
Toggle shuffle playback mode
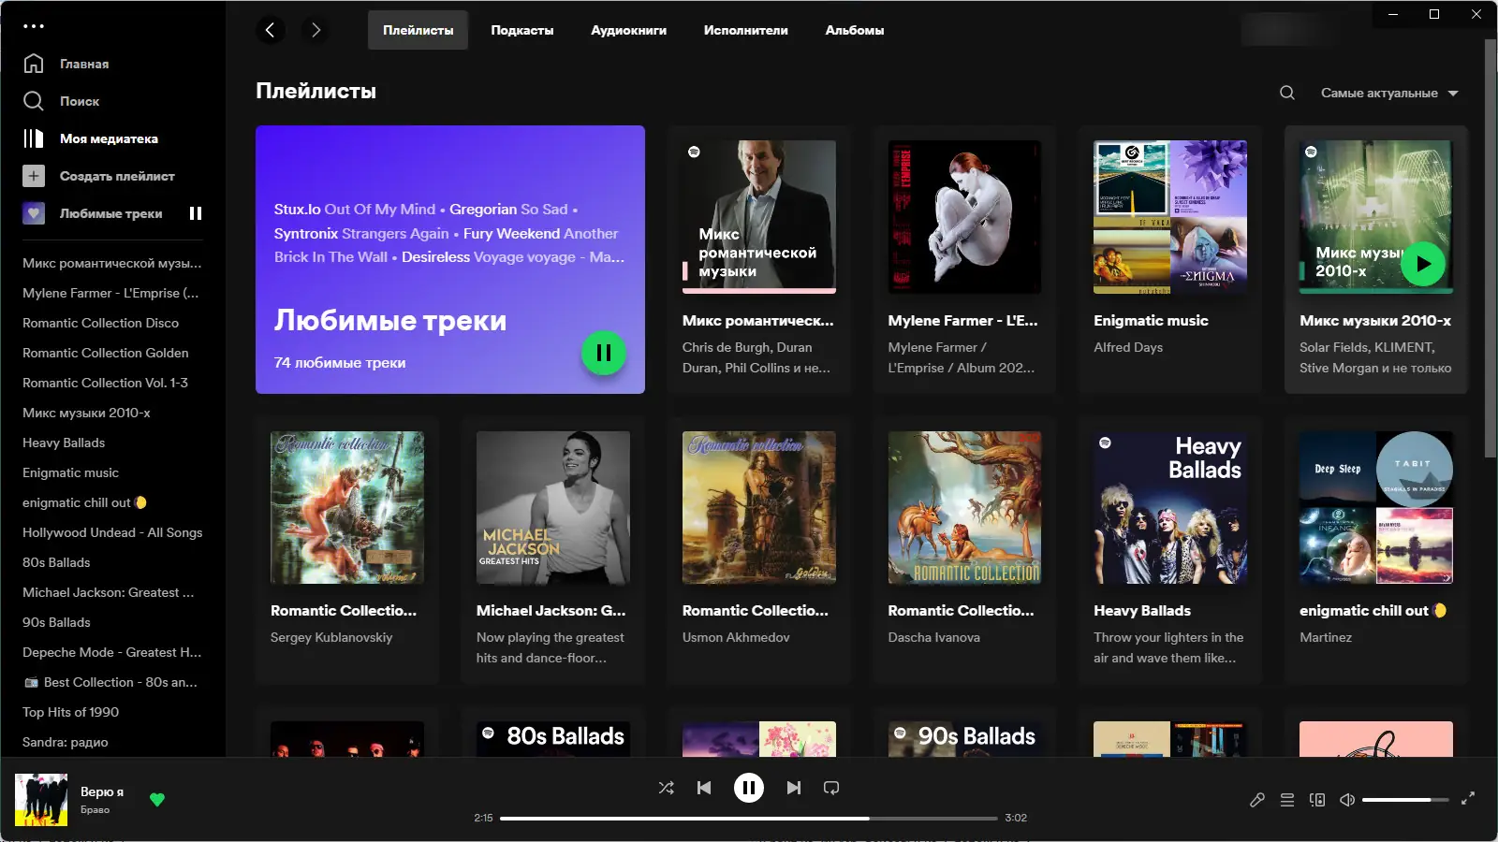click(x=666, y=788)
